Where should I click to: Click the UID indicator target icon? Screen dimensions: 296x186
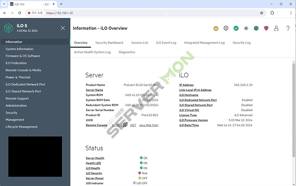pos(226,28)
